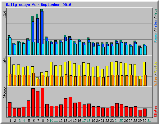The image size is (159, 124).
Task: Select the green day label "11"
Action: coord(56,121)
